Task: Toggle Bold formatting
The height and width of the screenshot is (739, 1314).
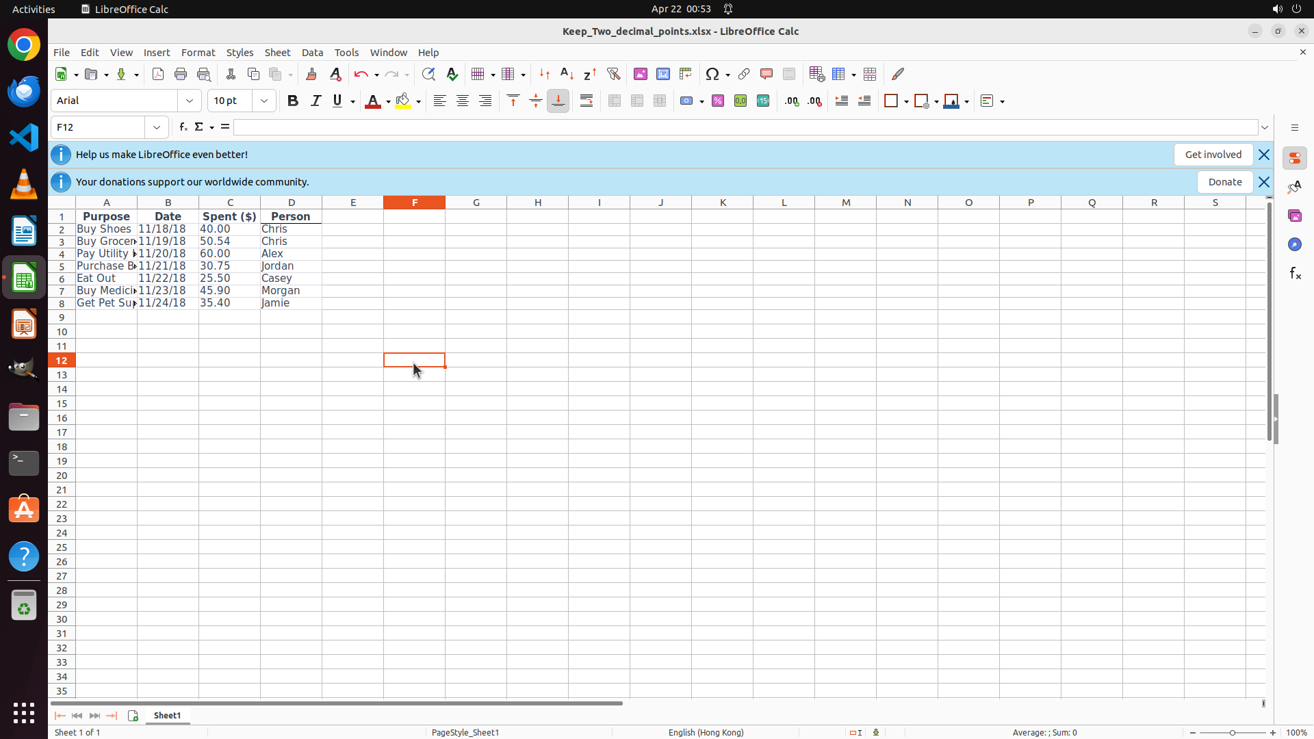Action: (x=293, y=101)
